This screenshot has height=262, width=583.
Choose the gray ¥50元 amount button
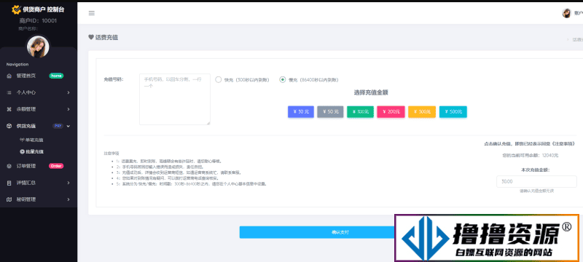coord(330,111)
